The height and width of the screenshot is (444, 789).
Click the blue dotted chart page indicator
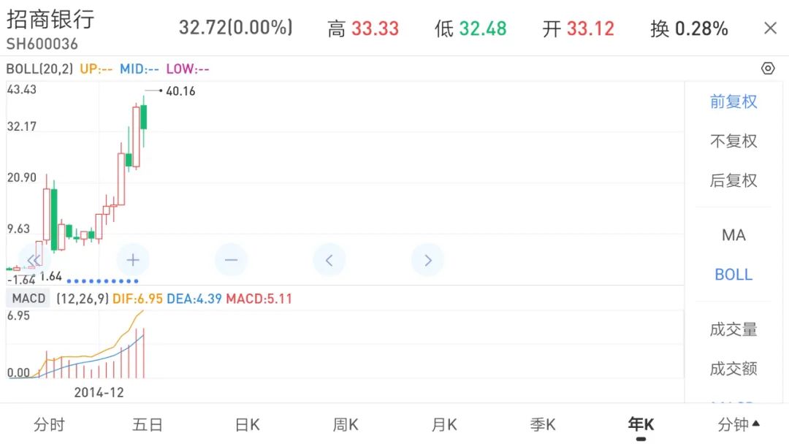[x=102, y=281]
